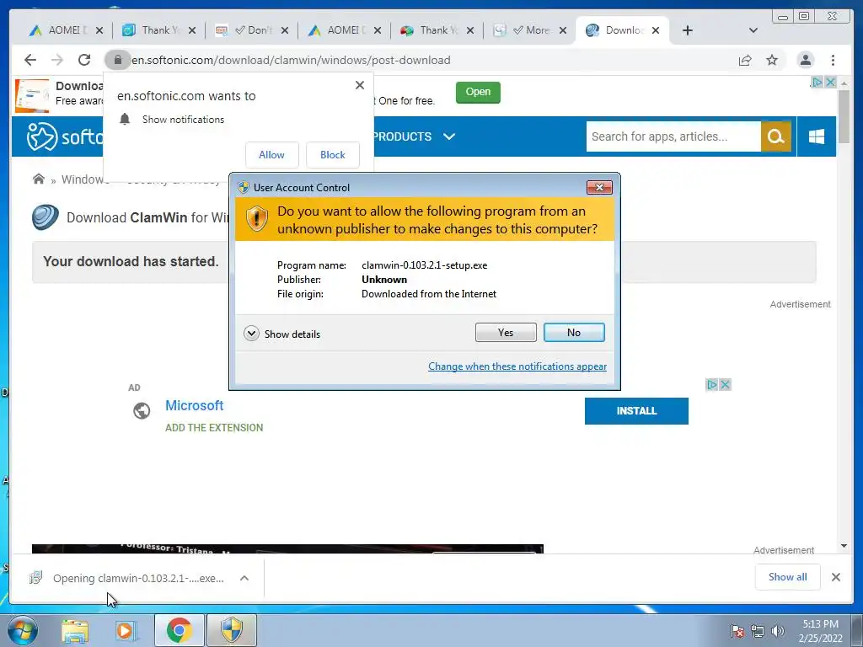The image size is (863, 647).
Task: Dismiss the notification permission popup
Action: pyautogui.click(x=359, y=85)
